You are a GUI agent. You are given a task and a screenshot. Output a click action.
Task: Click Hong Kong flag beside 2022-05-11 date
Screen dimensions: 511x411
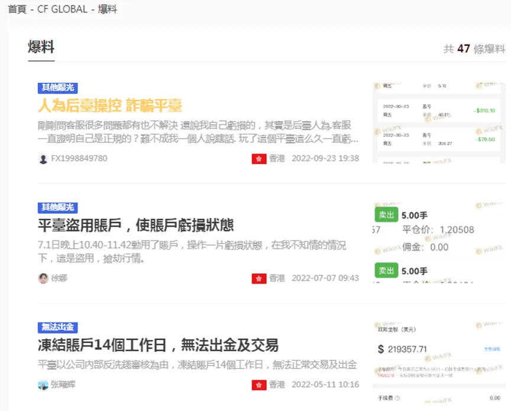coord(259,385)
